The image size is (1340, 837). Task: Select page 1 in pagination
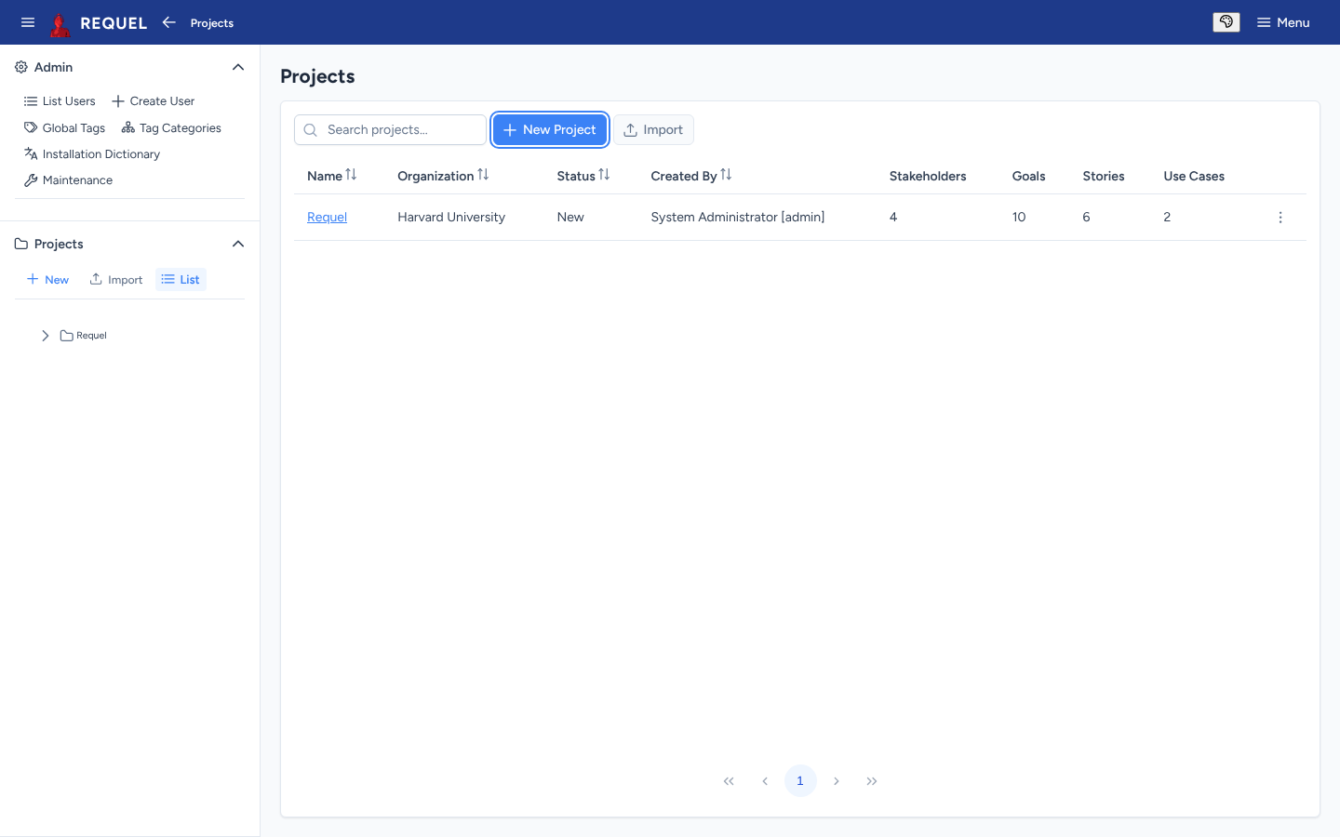[800, 781]
